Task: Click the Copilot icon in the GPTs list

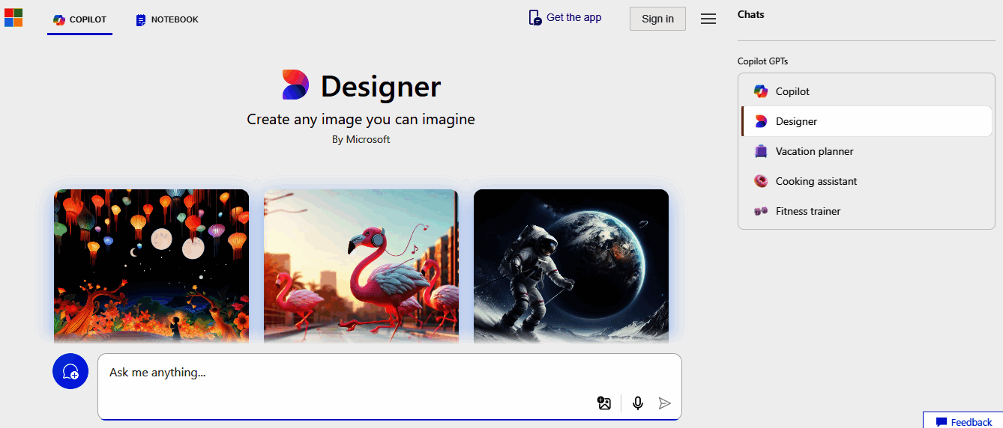Action: [761, 91]
